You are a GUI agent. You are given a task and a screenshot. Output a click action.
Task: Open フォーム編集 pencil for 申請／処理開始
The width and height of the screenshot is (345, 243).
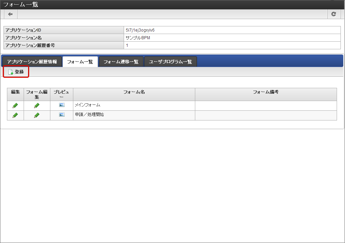click(x=37, y=115)
